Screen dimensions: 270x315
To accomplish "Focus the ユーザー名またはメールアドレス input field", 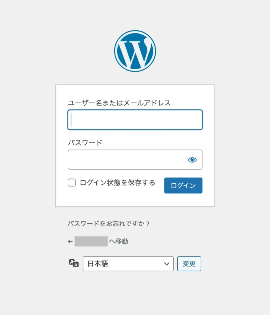I will [x=135, y=120].
